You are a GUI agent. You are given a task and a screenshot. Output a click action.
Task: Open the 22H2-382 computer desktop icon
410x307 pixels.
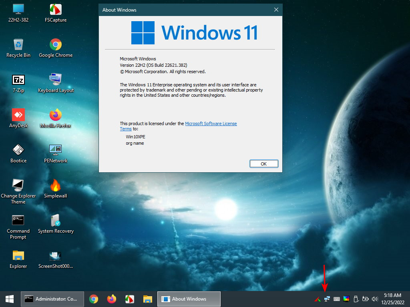[x=18, y=13]
